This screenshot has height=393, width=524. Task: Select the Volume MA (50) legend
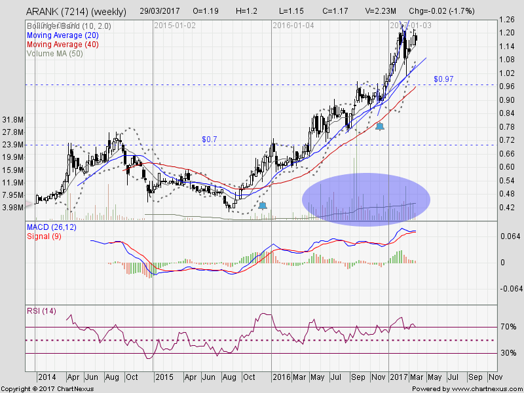point(55,54)
